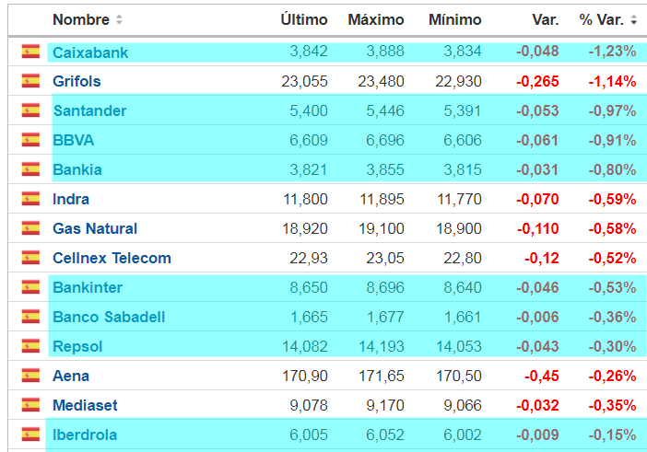Image resolution: width=647 pixels, height=452 pixels.
Task: Click the flag icon next to Iberdrola
Action: (x=31, y=435)
